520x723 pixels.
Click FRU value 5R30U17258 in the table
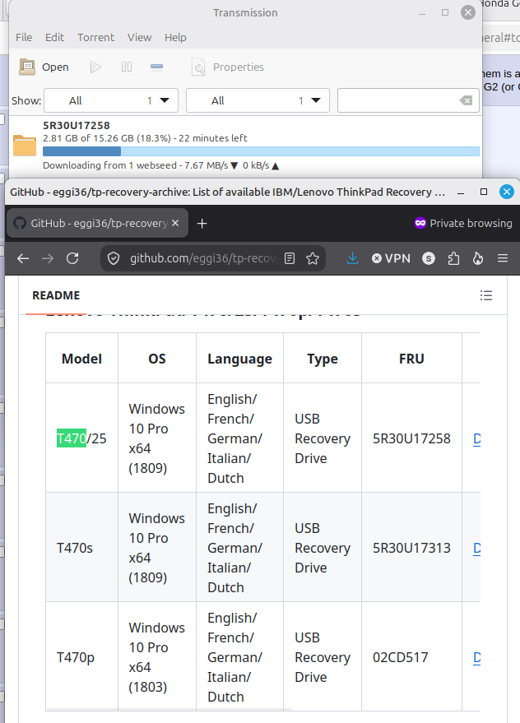(x=411, y=438)
